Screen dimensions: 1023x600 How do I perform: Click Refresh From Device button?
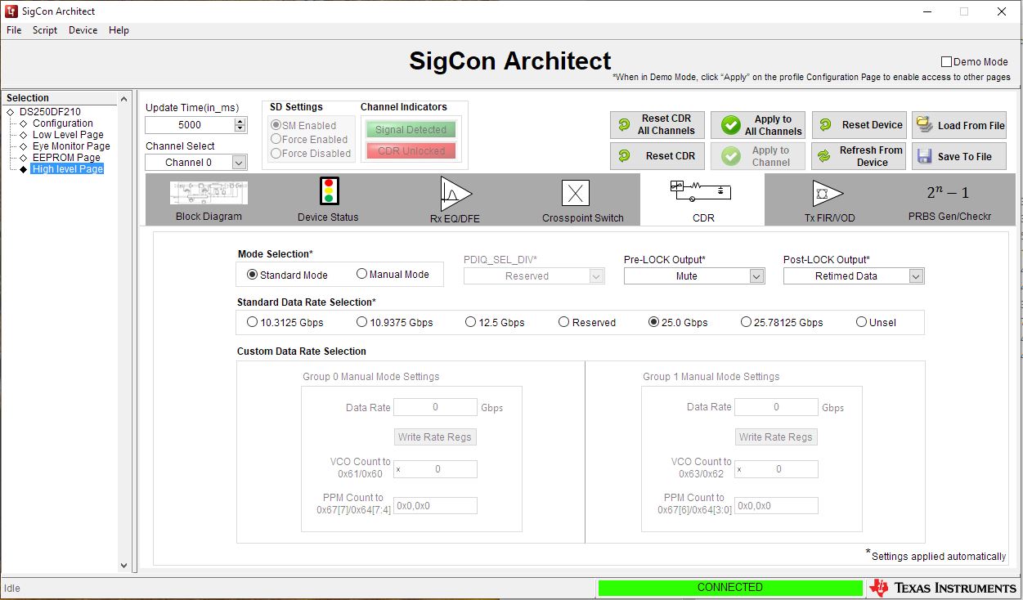click(859, 156)
